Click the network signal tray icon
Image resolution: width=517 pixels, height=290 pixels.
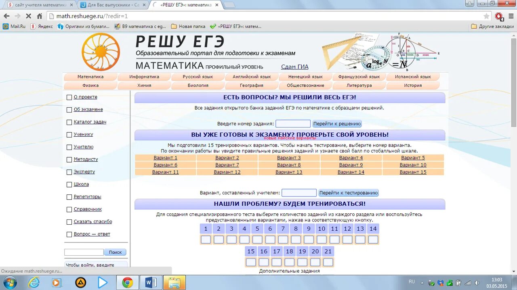[x=468, y=283]
